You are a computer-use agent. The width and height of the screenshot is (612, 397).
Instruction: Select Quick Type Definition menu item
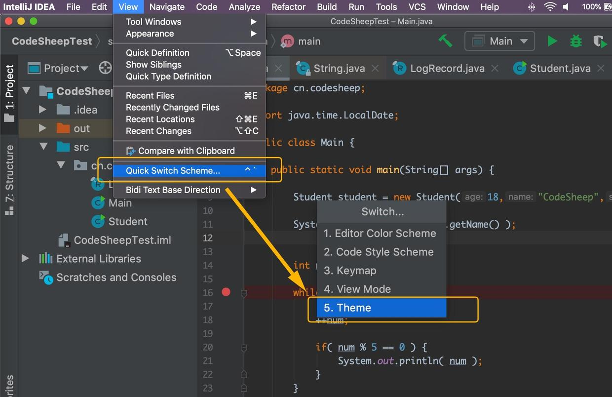[x=190, y=77]
